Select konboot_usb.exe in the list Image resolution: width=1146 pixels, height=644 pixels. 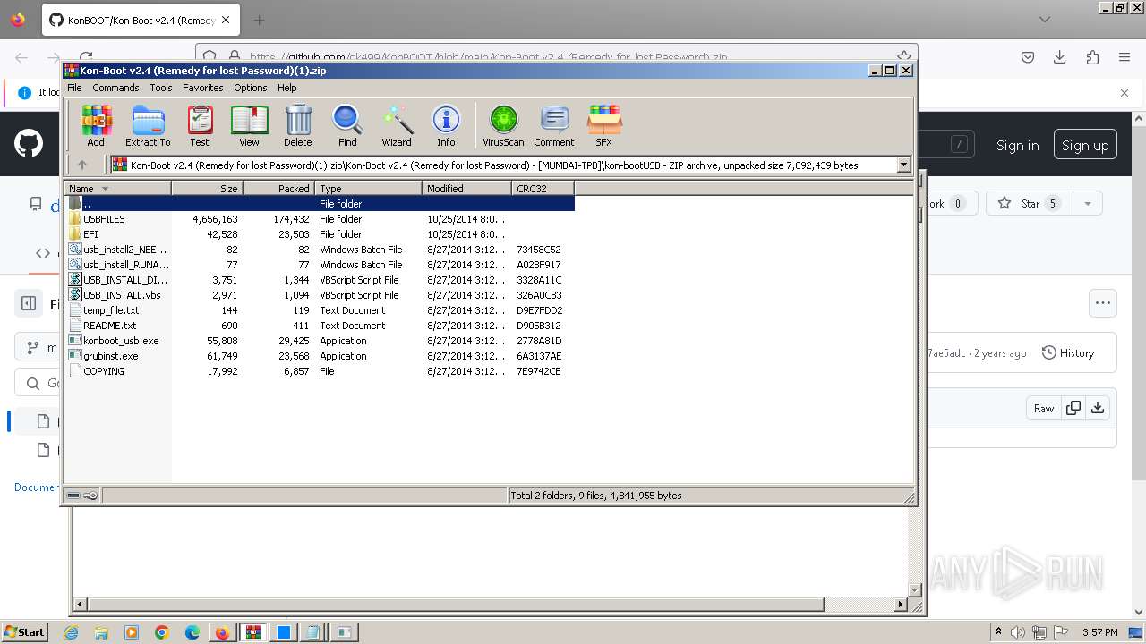[320, 341]
